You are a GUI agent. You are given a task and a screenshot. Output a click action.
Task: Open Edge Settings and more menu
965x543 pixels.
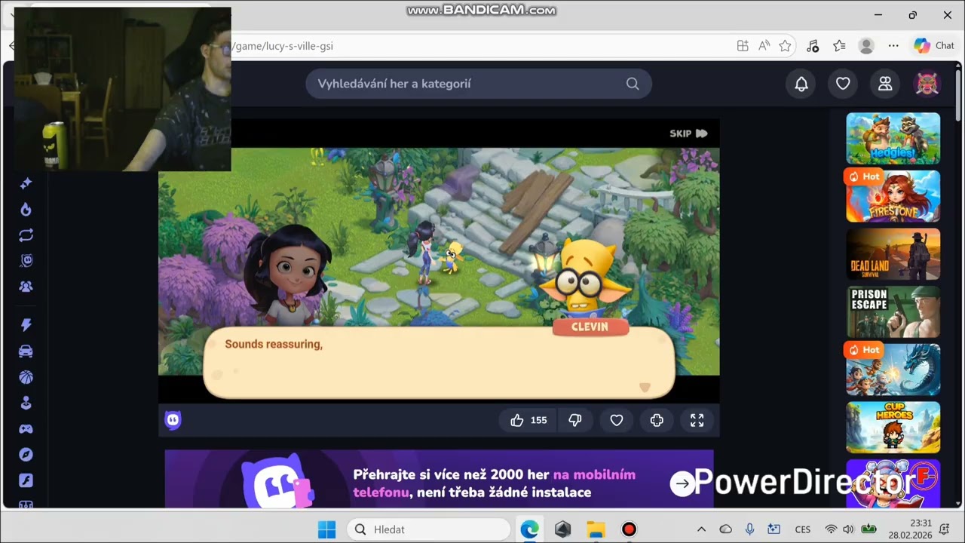(x=893, y=46)
